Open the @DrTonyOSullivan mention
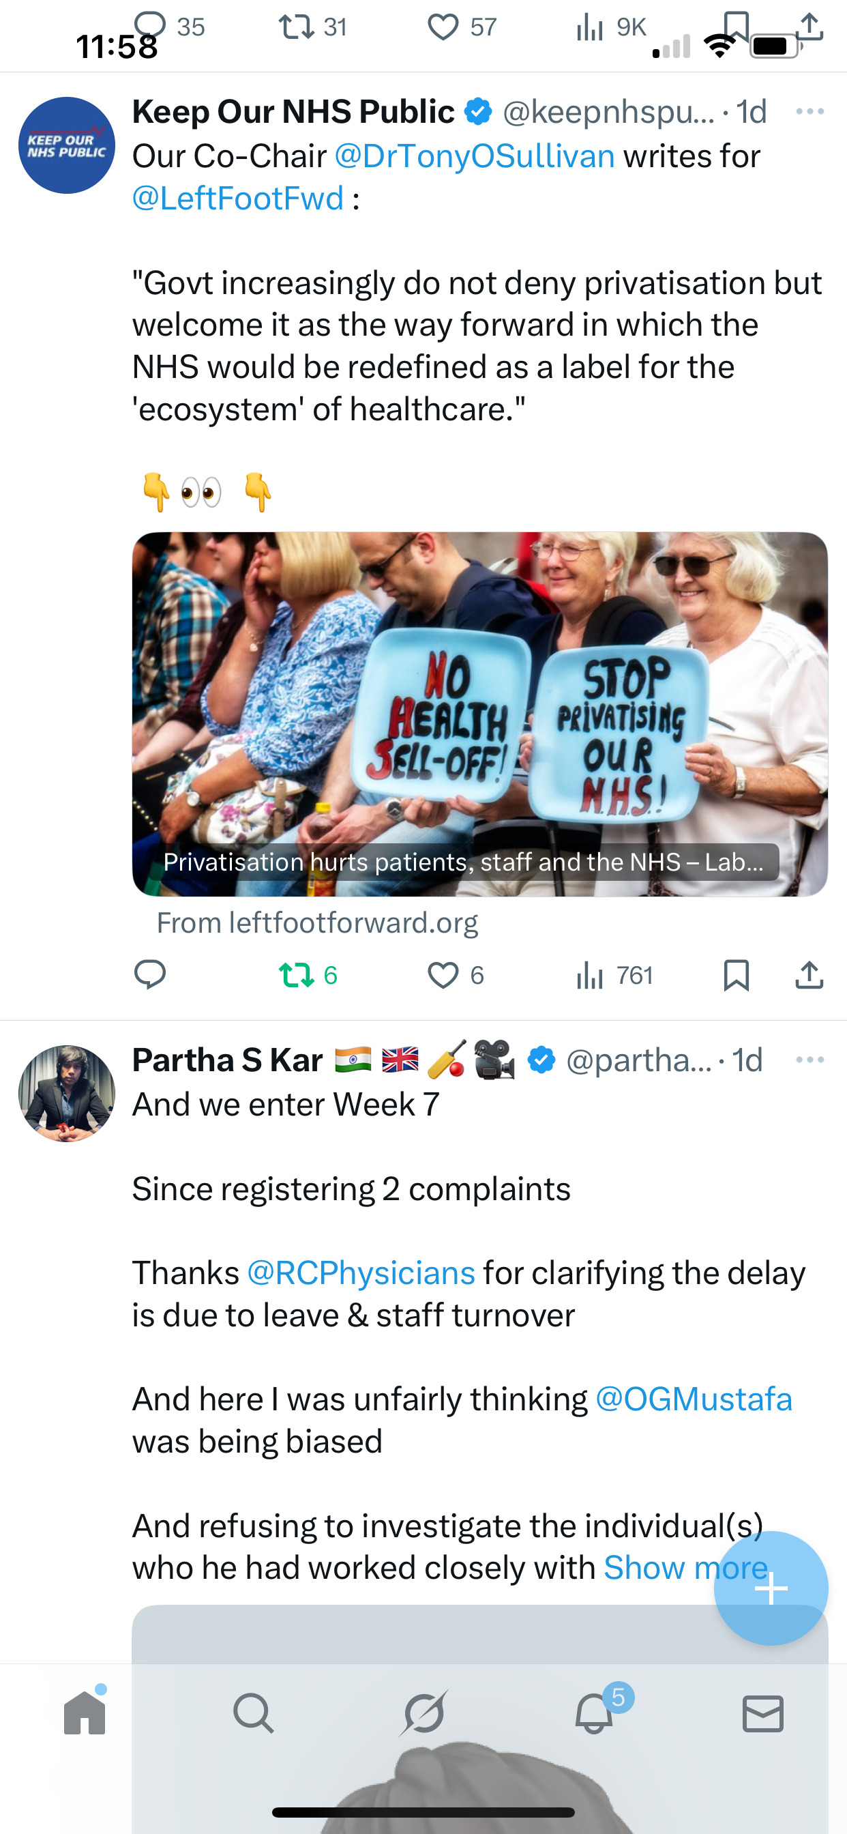 point(475,156)
